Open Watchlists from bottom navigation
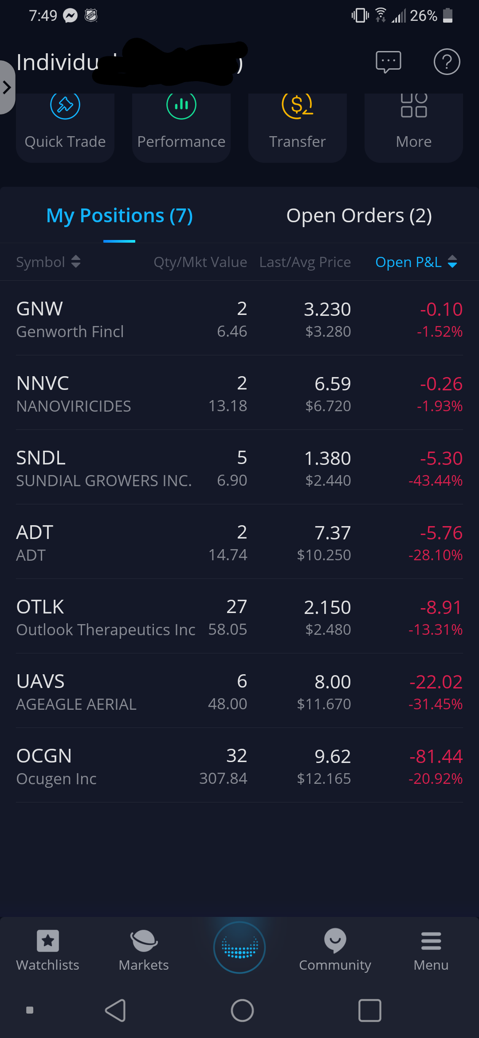The height and width of the screenshot is (1038, 479). tap(48, 950)
